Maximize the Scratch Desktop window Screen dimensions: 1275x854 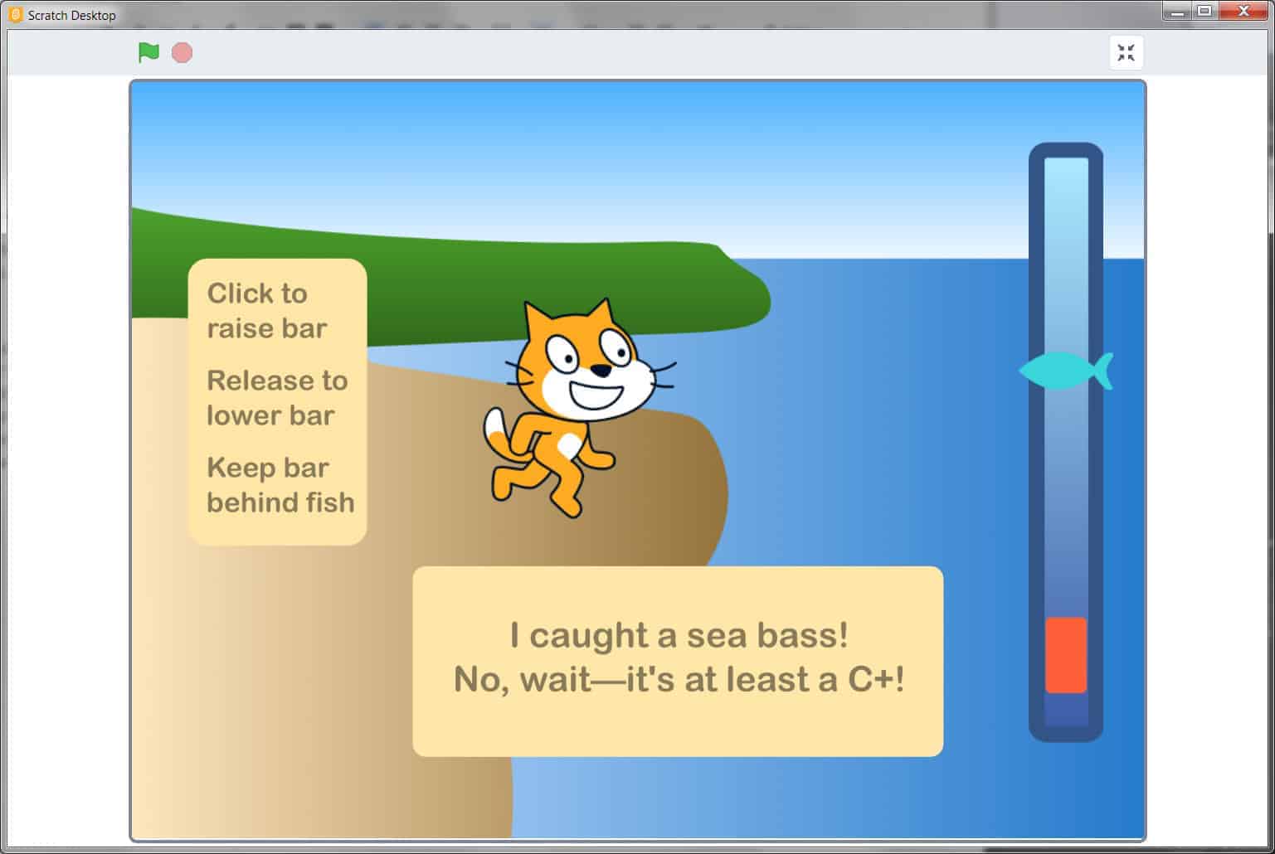click(1204, 12)
